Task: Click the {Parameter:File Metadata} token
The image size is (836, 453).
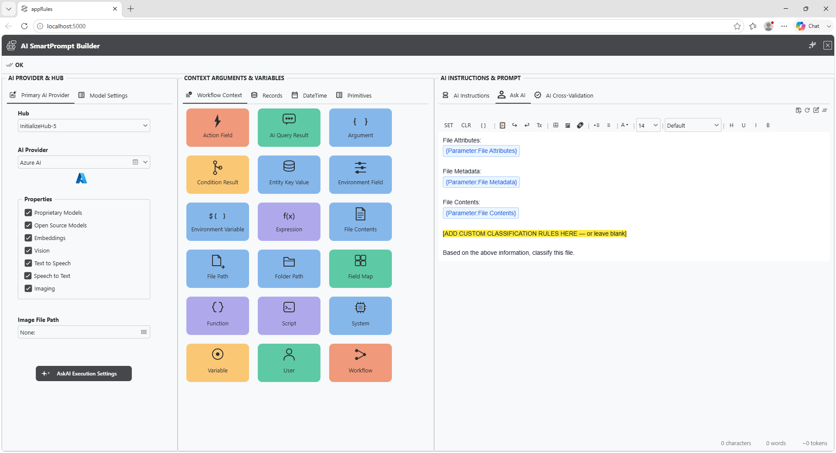Action: (x=481, y=182)
